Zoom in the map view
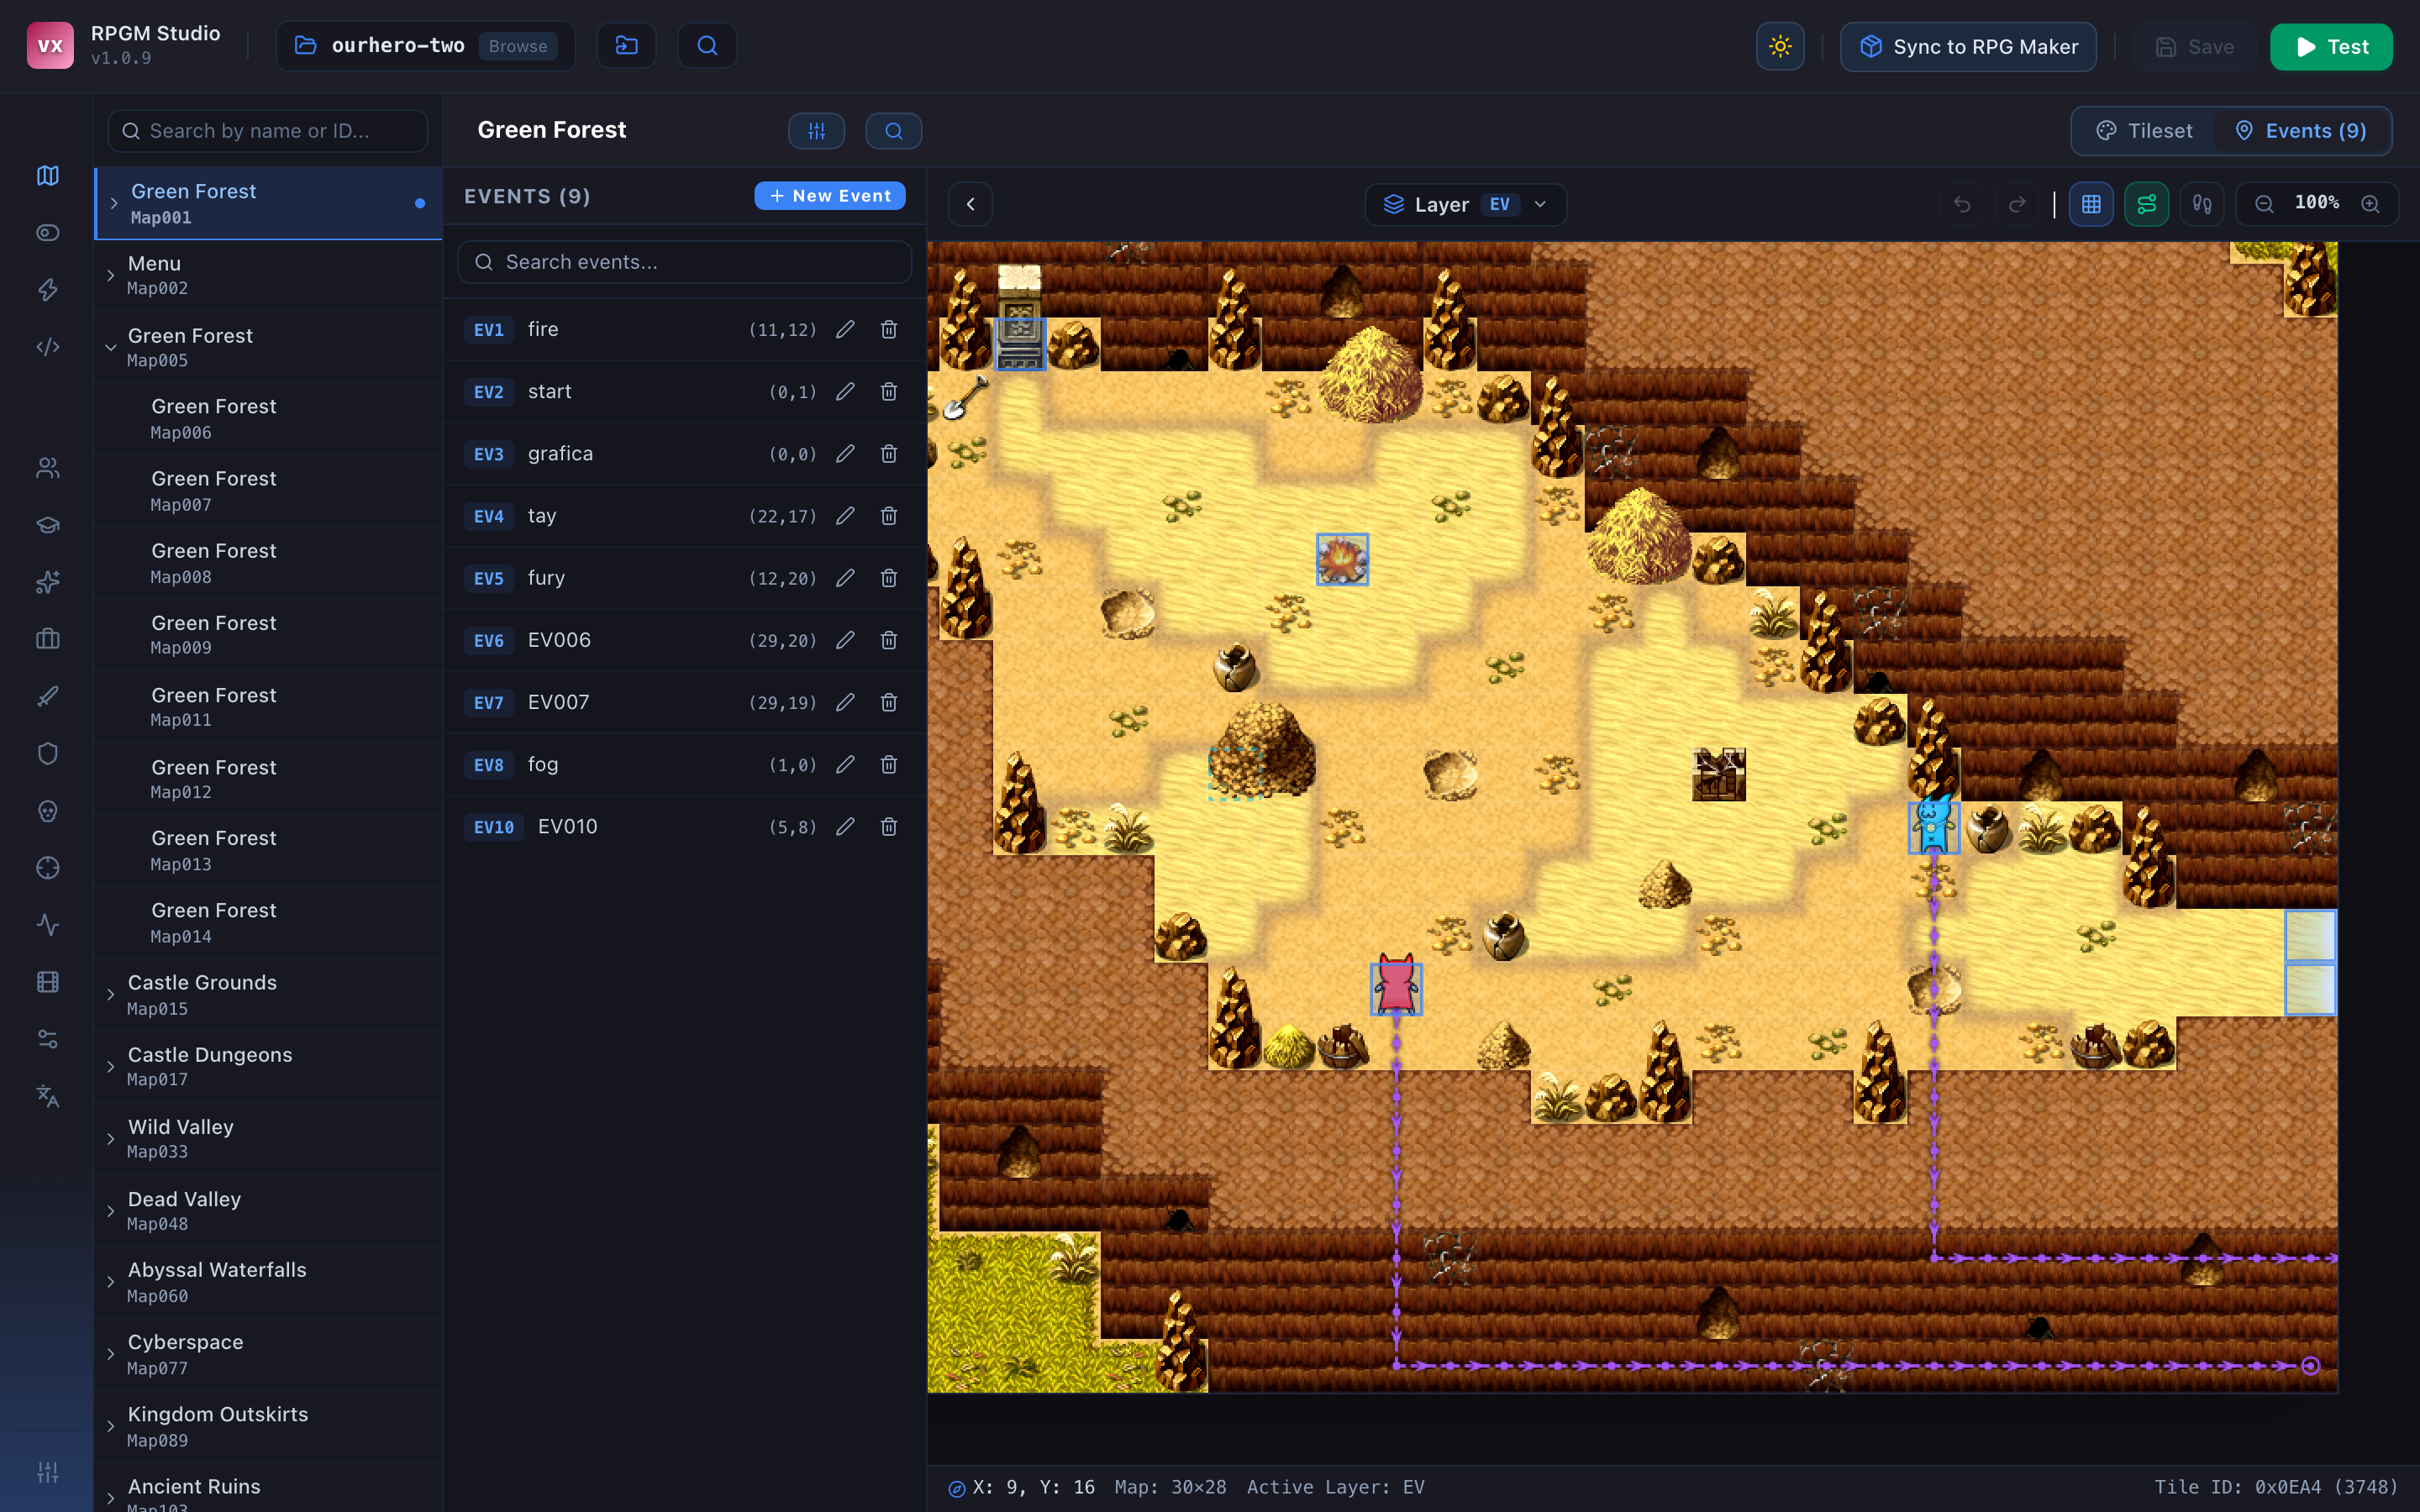 pyautogui.click(x=2370, y=205)
